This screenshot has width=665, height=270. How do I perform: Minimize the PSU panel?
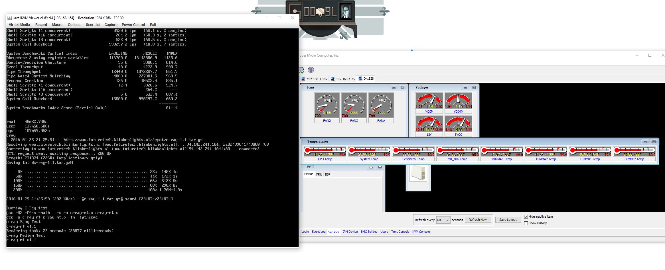[x=371, y=167]
